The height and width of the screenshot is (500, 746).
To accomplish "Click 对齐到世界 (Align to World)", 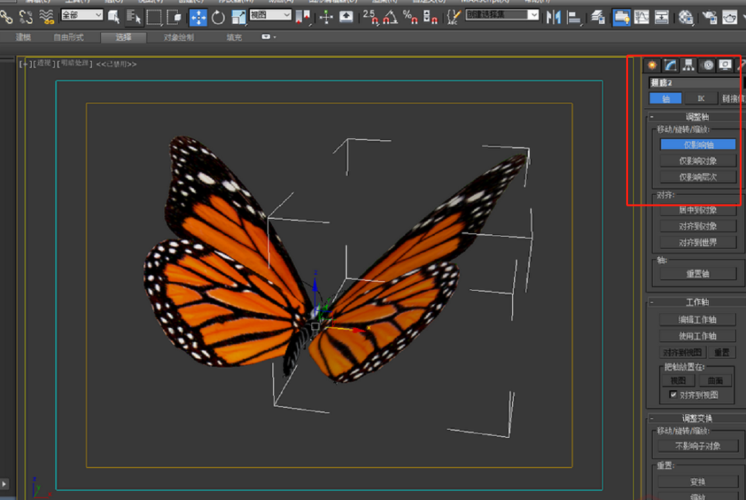I will (698, 242).
